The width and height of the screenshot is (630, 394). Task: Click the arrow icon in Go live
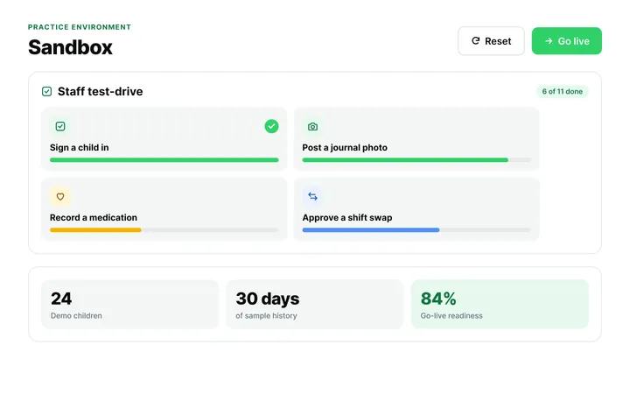pyautogui.click(x=549, y=41)
